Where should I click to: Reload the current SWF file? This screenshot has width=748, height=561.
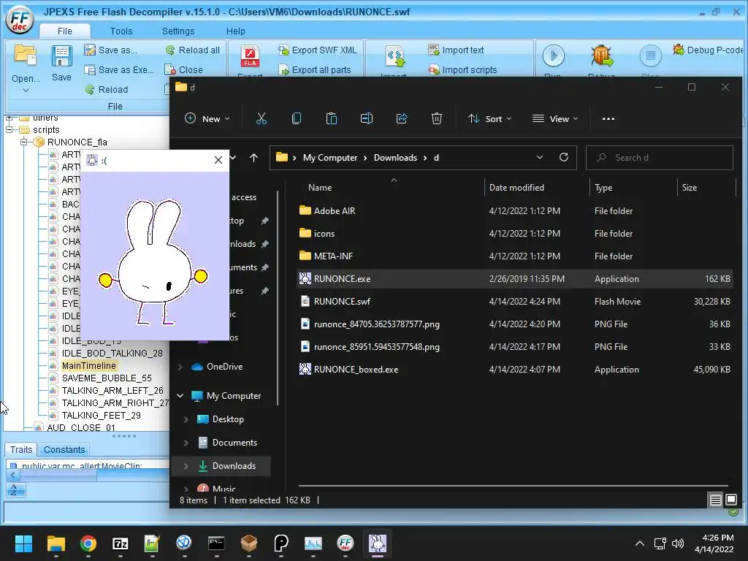(x=107, y=89)
